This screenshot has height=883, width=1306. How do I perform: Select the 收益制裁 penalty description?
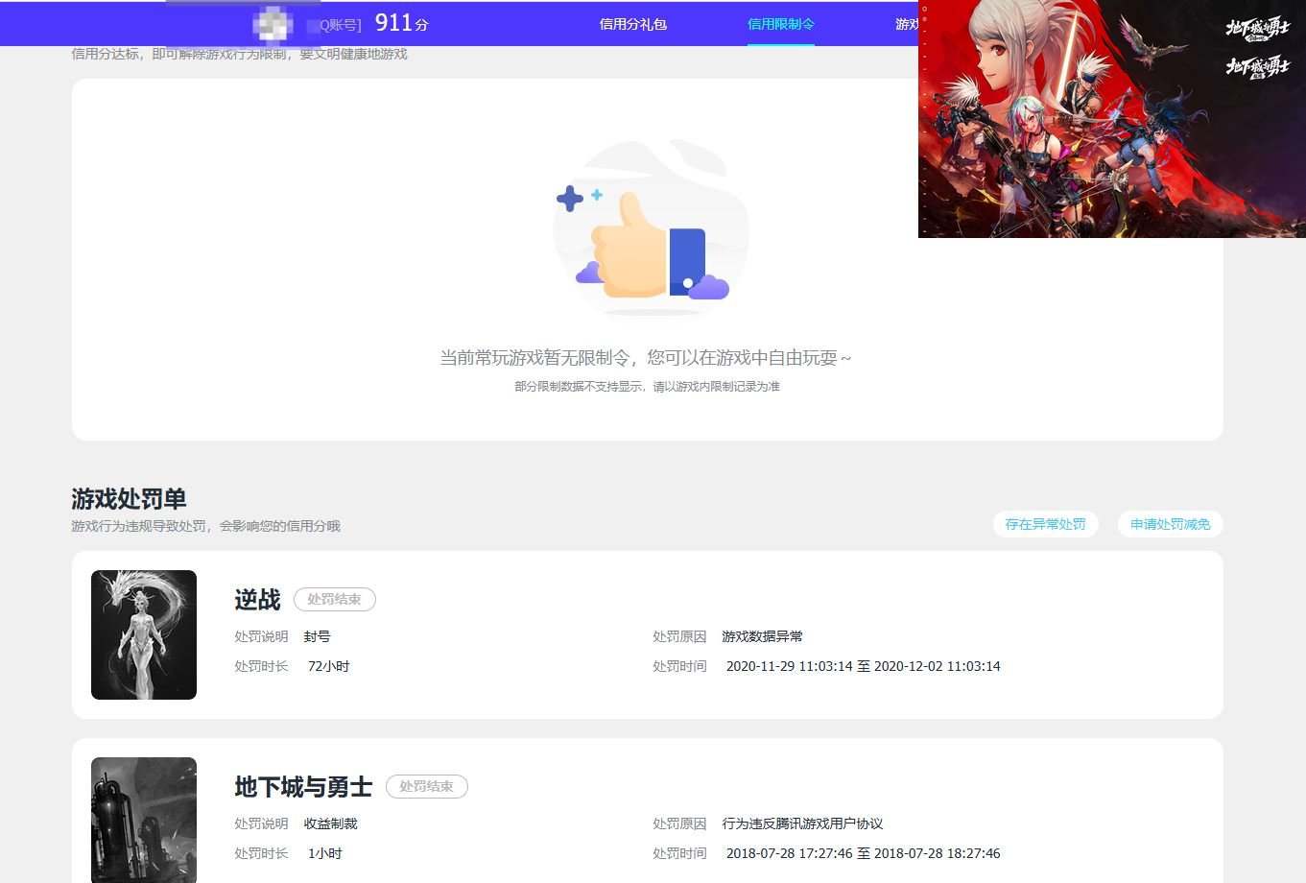click(x=330, y=823)
